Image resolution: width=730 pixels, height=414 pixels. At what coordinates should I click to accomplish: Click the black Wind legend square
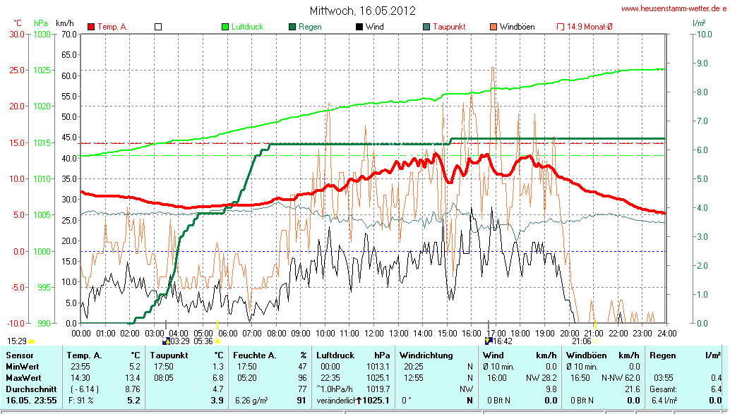pos(359,27)
